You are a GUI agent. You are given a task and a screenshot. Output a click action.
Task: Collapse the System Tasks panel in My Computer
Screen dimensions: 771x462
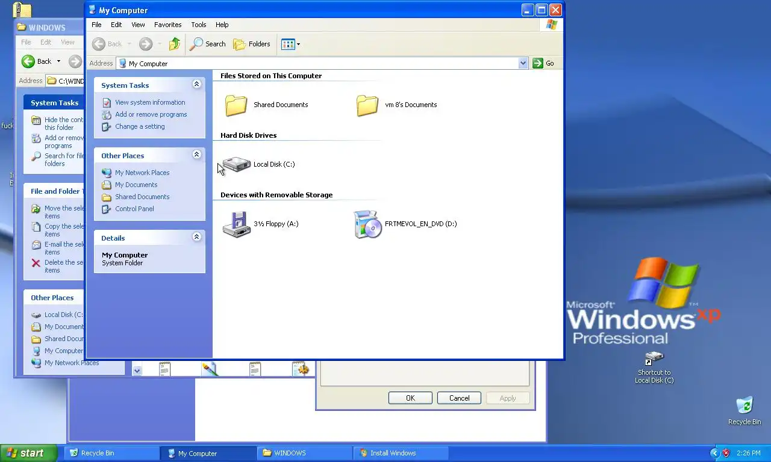pyautogui.click(x=196, y=84)
